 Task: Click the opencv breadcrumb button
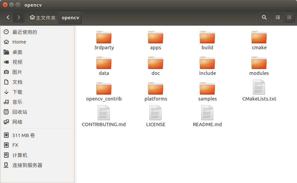pos(70,18)
